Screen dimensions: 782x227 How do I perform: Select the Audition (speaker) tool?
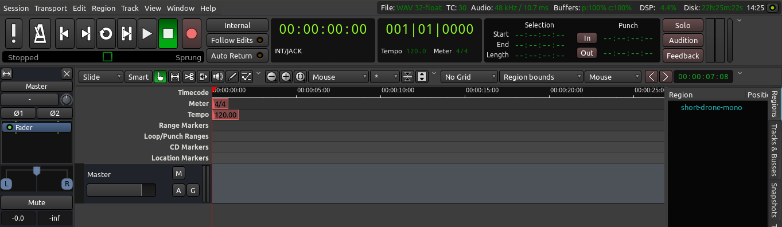218,77
